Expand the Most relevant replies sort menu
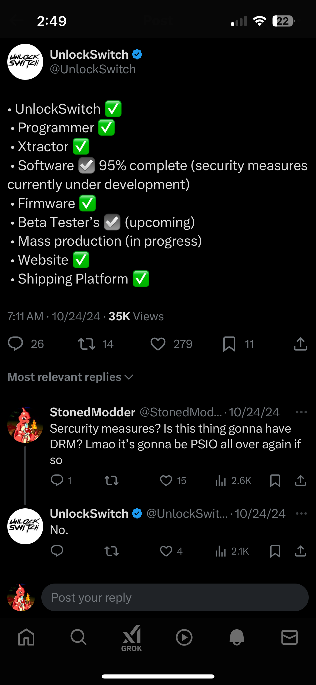This screenshot has height=685, width=316. (71, 377)
